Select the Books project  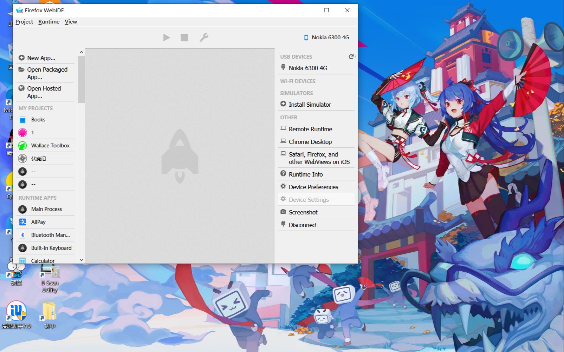(x=45, y=120)
